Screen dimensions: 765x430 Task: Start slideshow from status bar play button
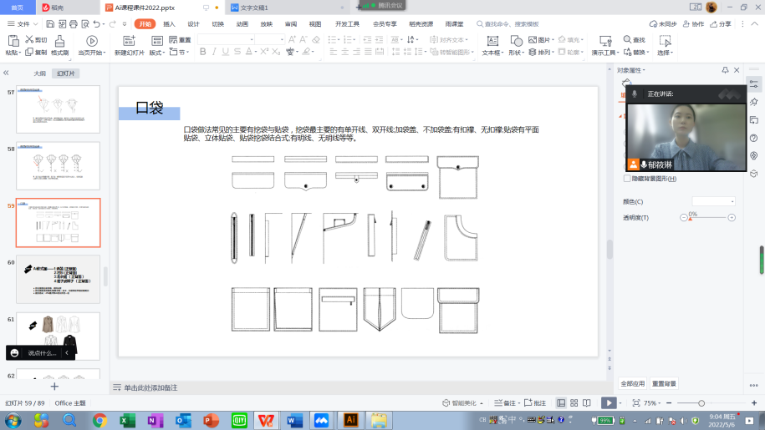pos(609,402)
